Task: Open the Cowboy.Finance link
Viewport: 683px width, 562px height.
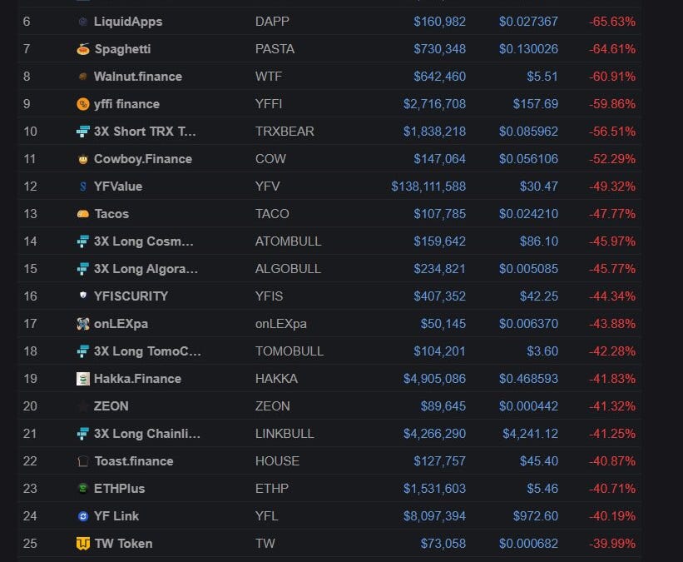Action: pos(143,159)
